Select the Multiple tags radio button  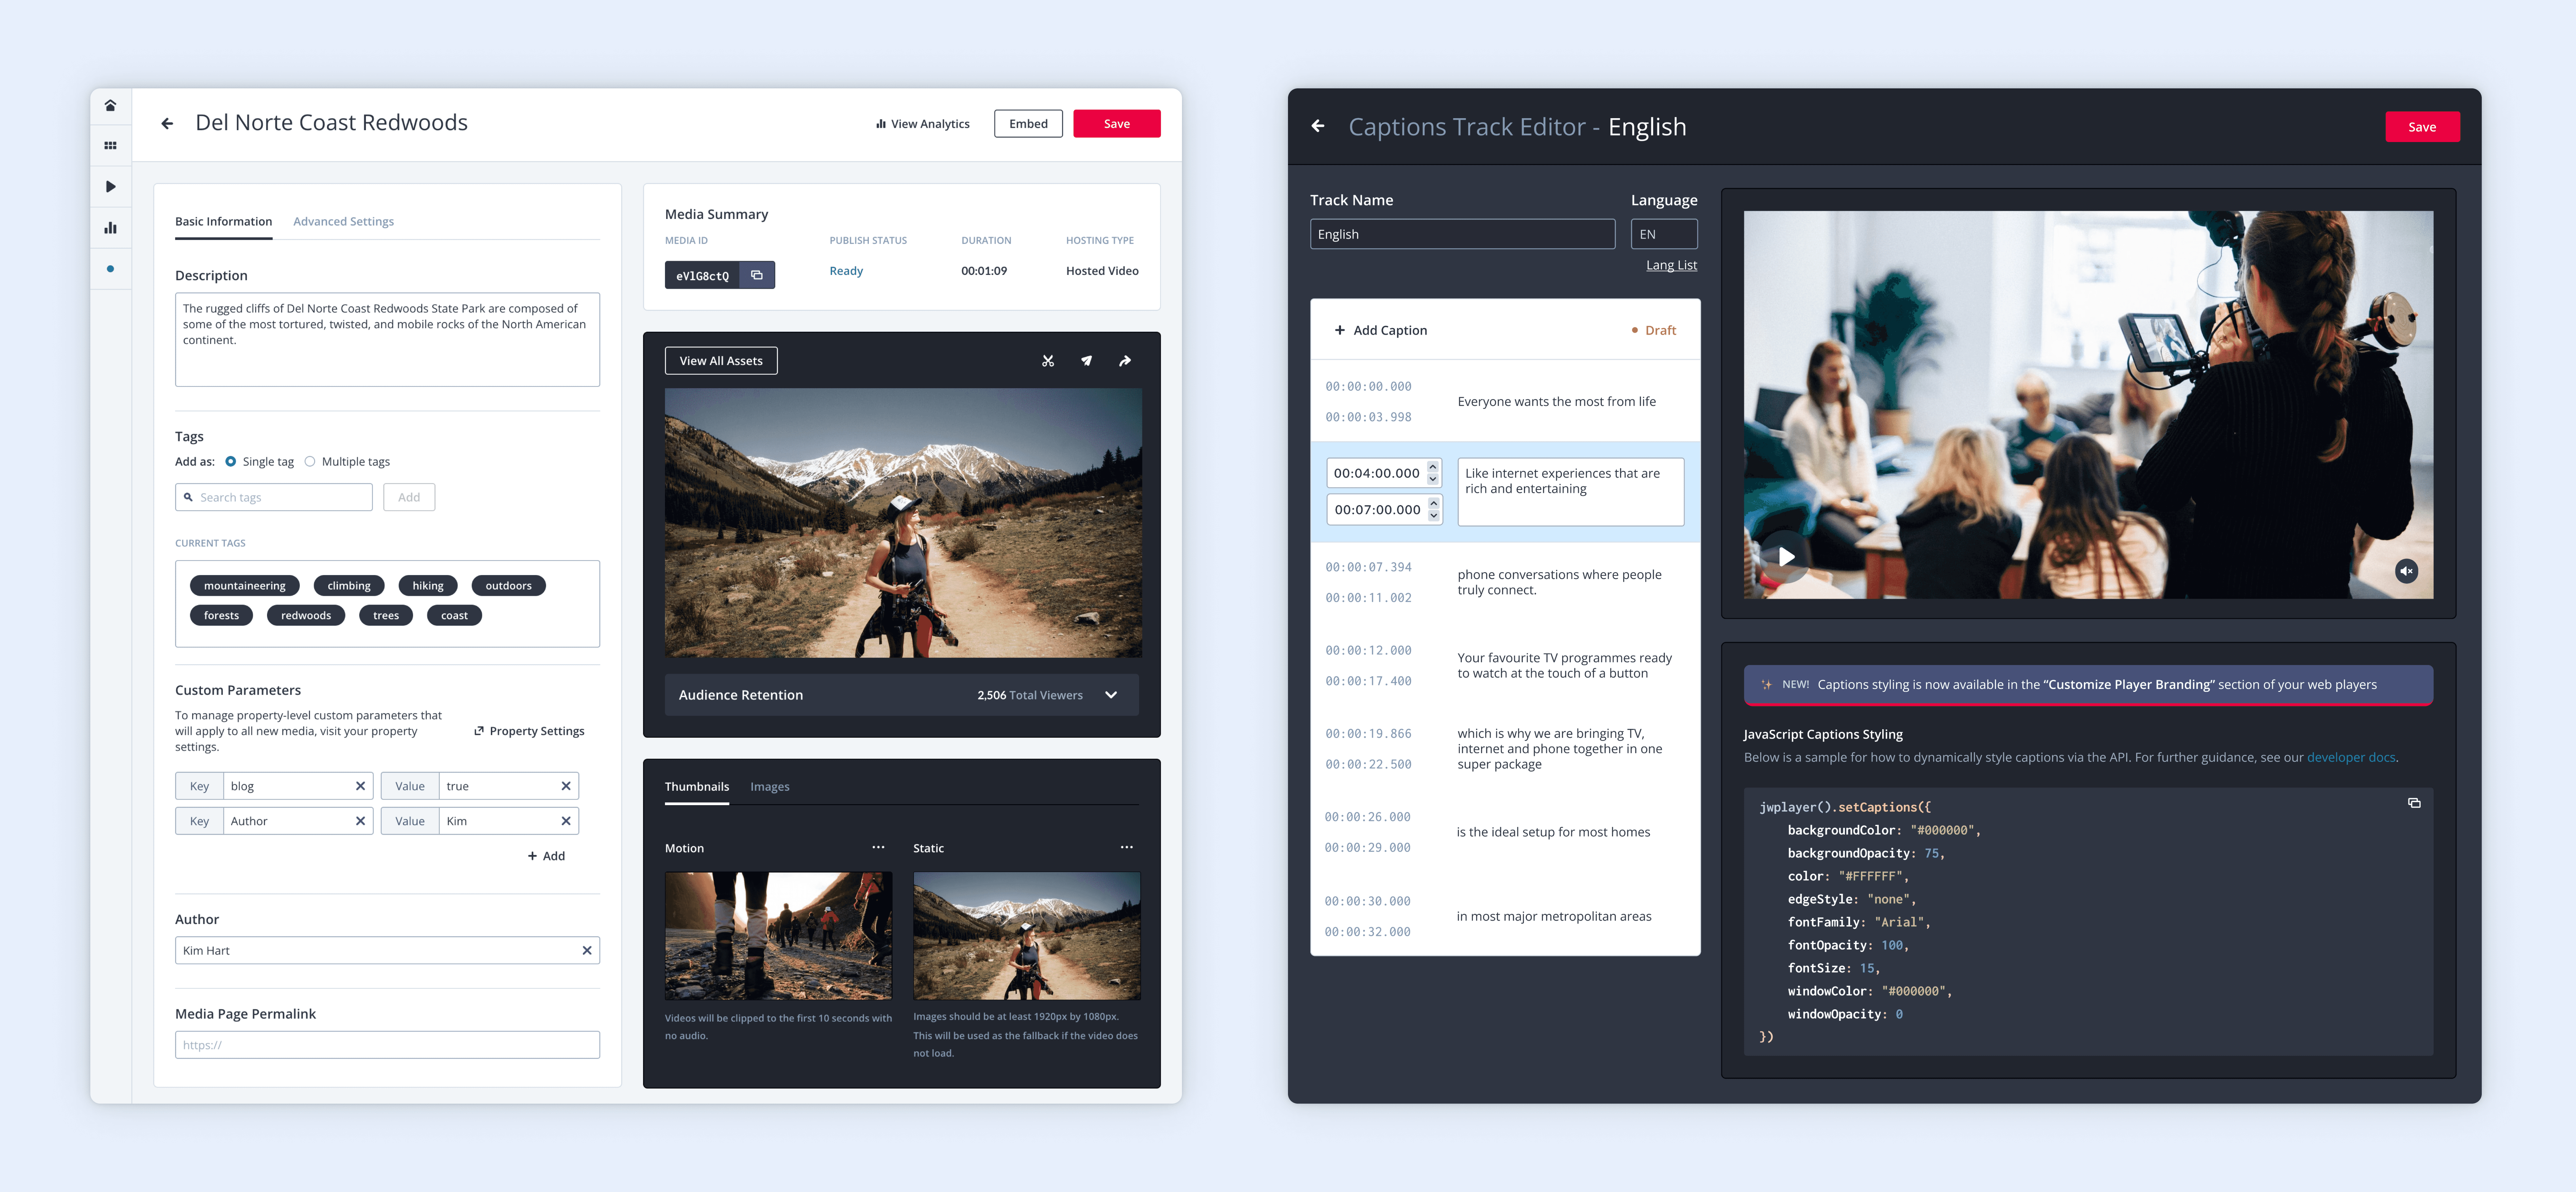pyautogui.click(x=310, y=461)
